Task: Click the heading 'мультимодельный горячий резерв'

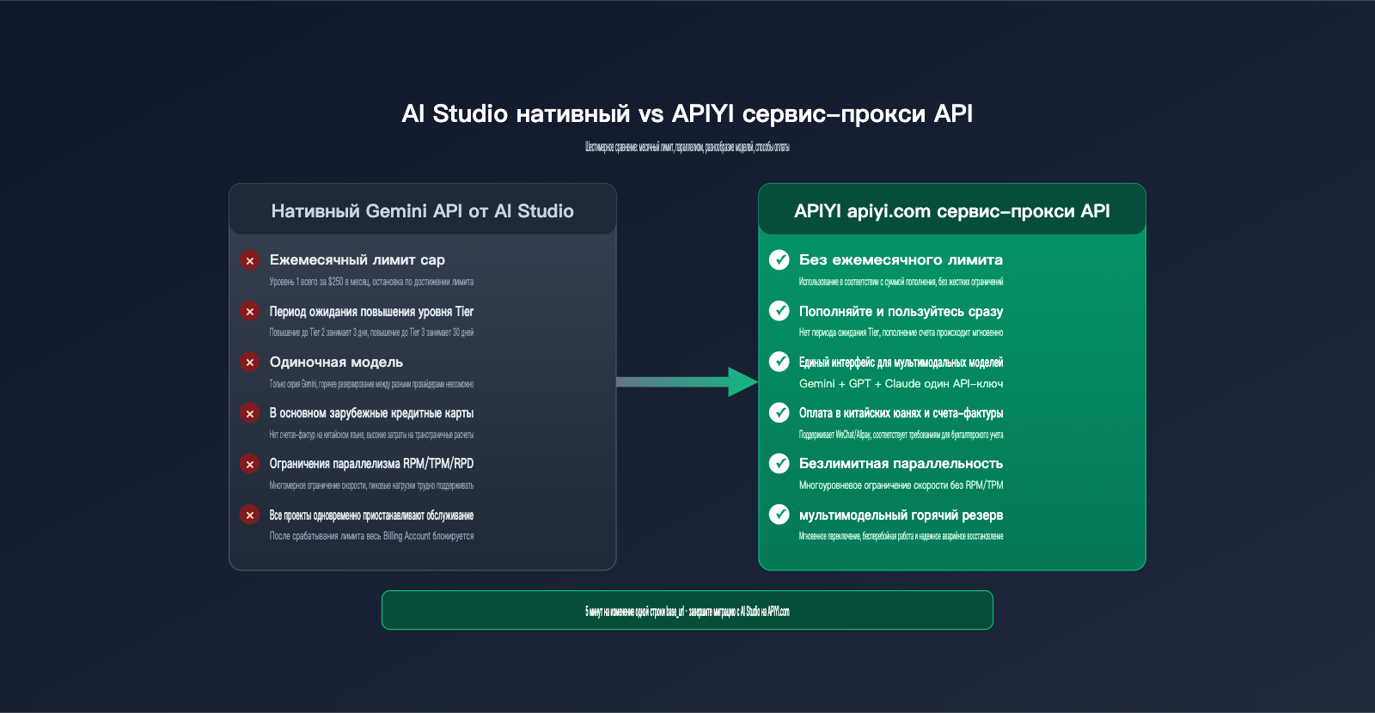Action: coord(901,515)
